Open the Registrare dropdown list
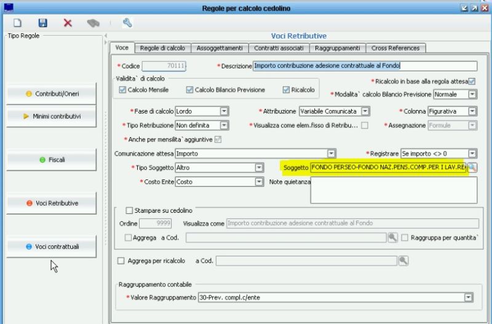Image resolution: width=492 pixels, height=324 pixels. pos(472,153)
